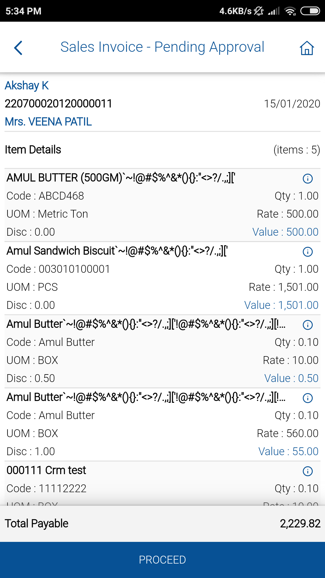The height and width of the screenshot is (578, 325).
Task: Open info for AMUL BUTTER (500GM) item
Action: coord(308,179)
